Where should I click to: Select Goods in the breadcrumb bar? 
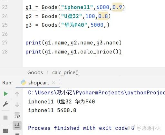point(35,72)
